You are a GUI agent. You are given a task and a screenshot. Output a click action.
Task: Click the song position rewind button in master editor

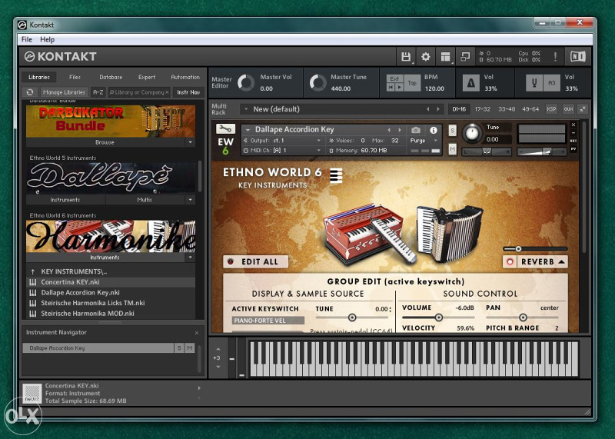coord(391,88)
